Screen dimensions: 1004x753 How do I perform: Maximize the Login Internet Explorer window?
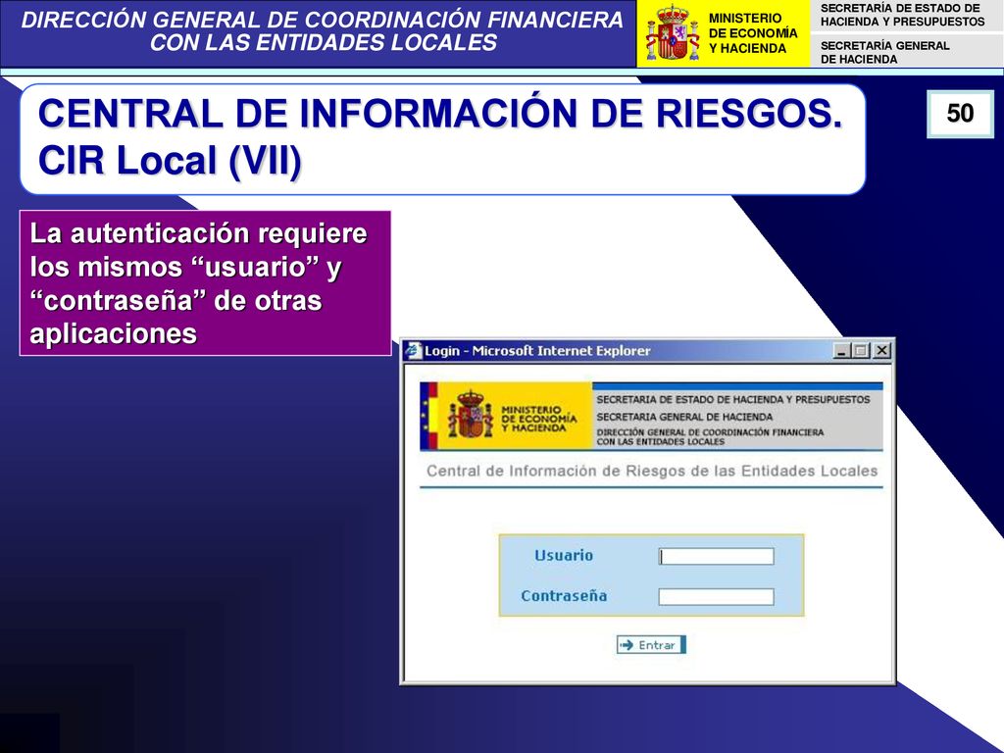click(x=861, y=350)
